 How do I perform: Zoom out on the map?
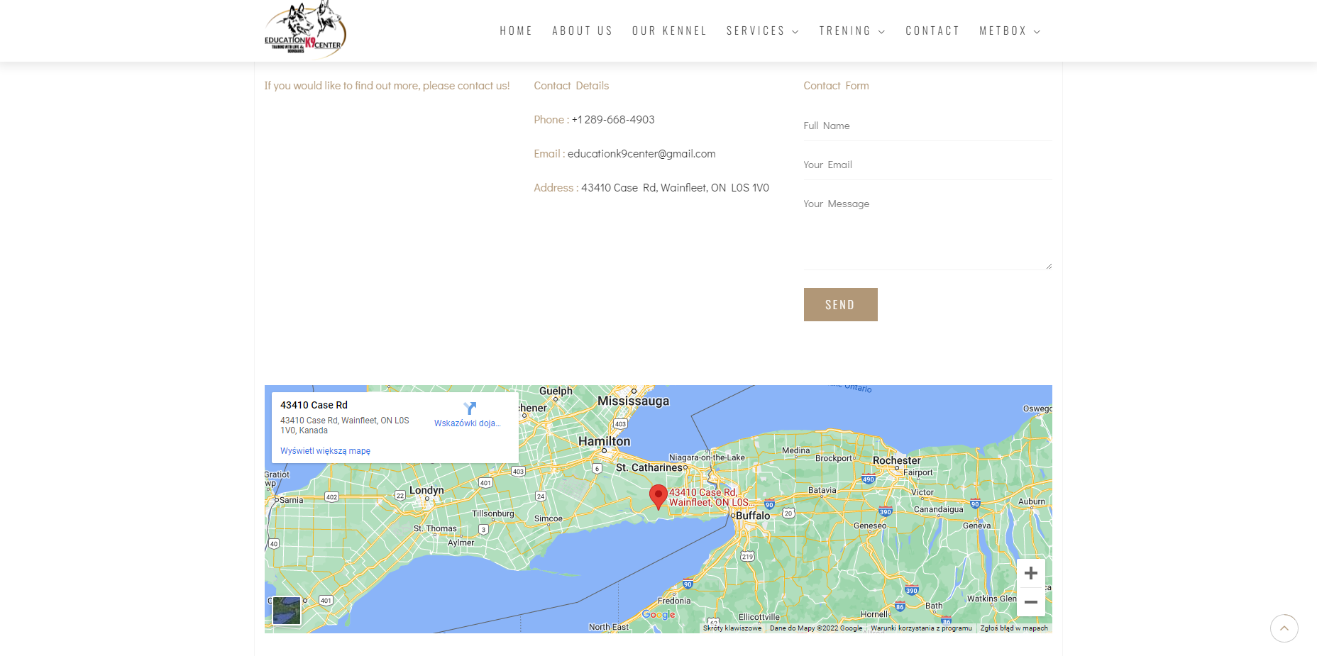tap(1031, 602)
